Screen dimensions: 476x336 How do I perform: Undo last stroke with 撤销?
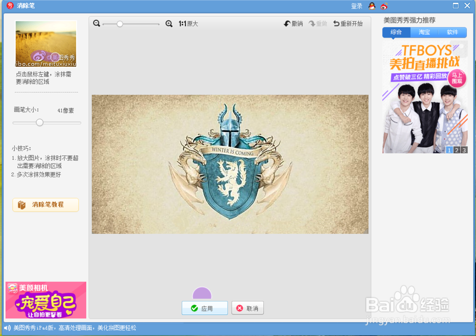[294, 24]
